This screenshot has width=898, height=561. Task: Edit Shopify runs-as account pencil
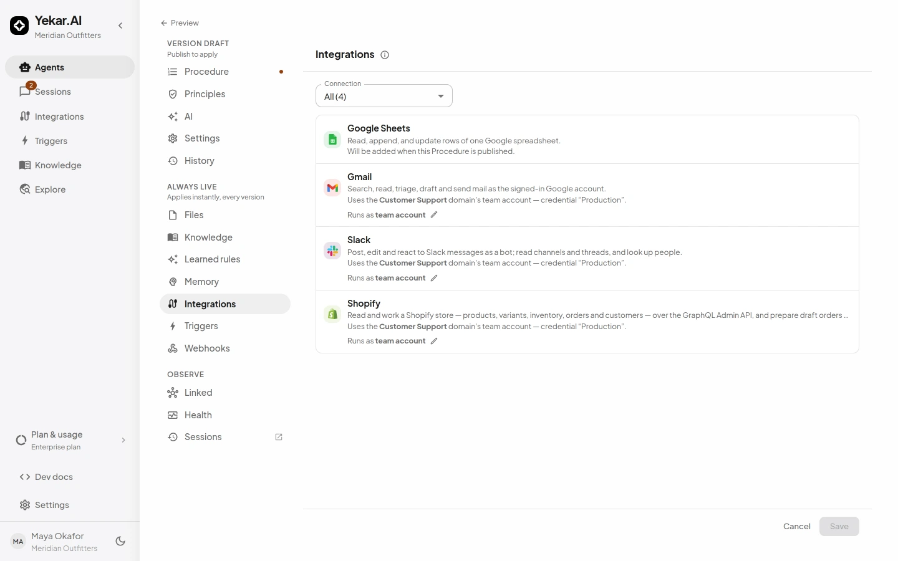[434, 341]
